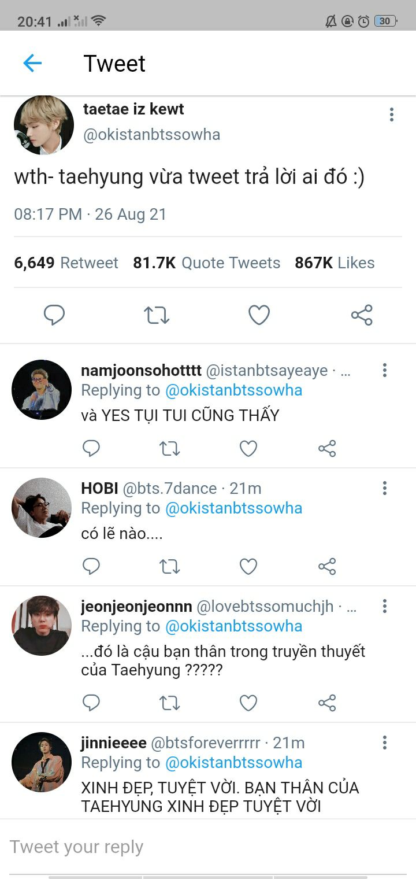This screenshot has width=416, height=879.
Task: Retweet jeonjeonjeonnn's reply
Action: pyautogui.click(x=170, y=703)
